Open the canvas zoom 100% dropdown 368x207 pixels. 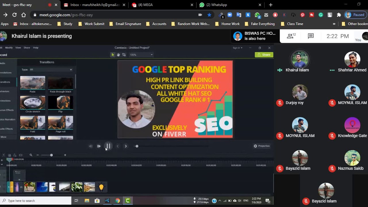click(x=141, y=55)
